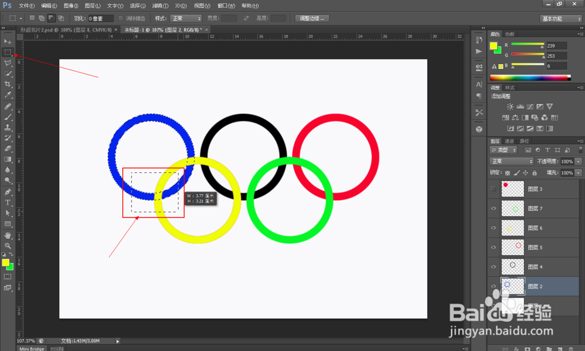Open the 样式 style dropdown in options bar
Screen dimensions: 585x351
click(x=186, y=18)
